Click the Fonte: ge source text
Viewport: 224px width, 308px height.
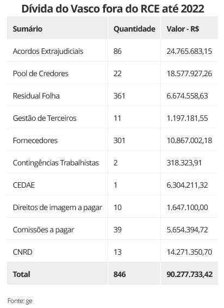tap(20, 301)
